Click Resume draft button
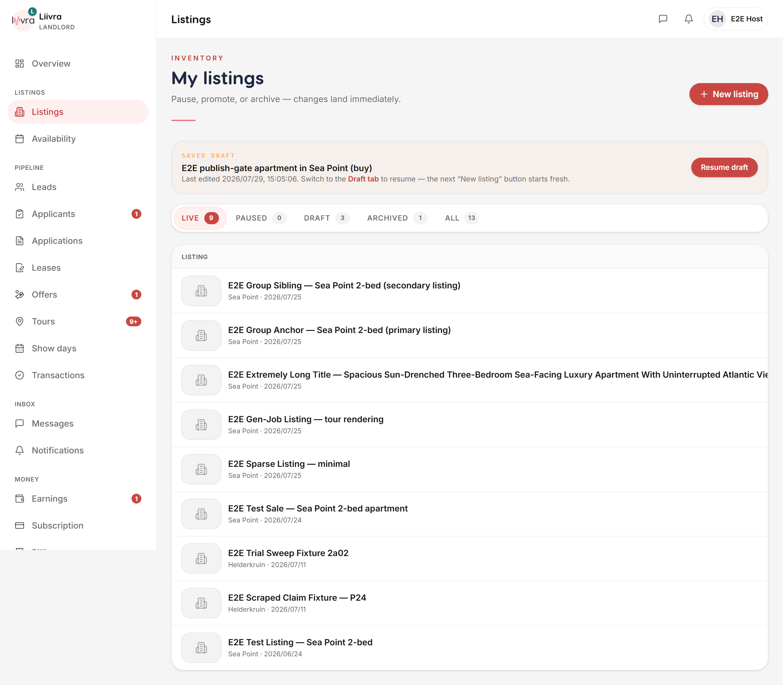Screen dimensions: 783x685 pyautogui.click(x=724, y=167)
